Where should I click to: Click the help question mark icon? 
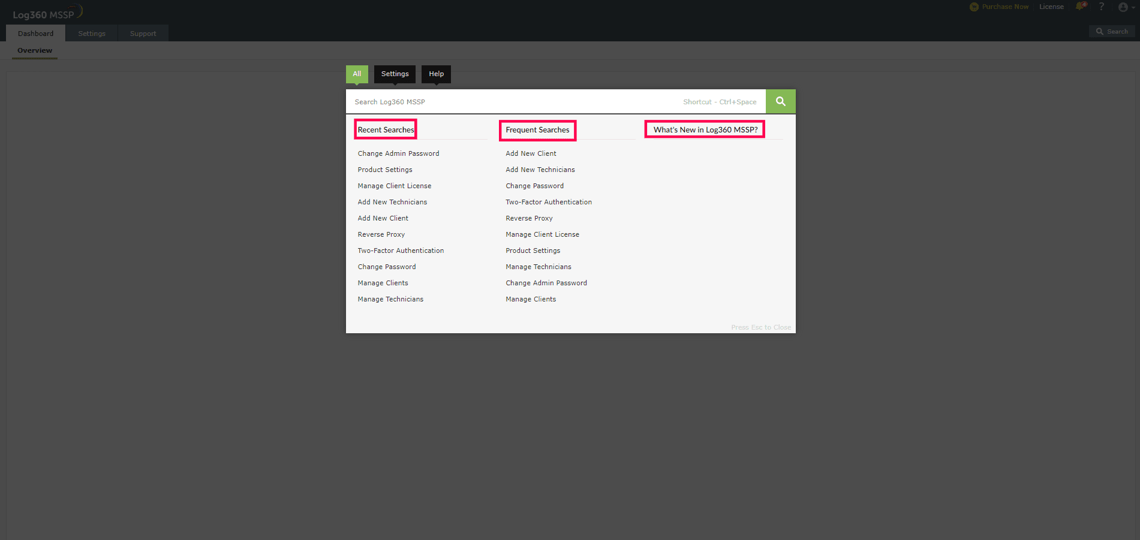pyautogui.click(x=1102, y=7)
